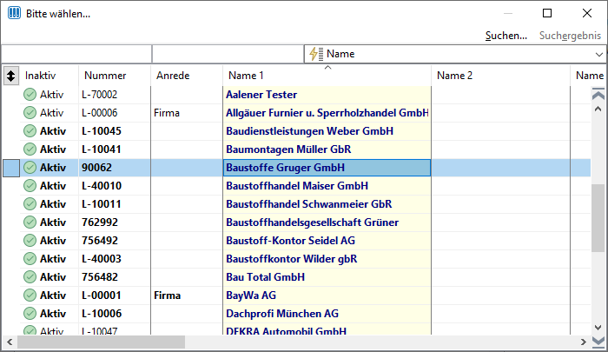This screenshot has height=352, width=608.
Task: Click Firma in the BayWa AG row
Action: coord(167,295)
